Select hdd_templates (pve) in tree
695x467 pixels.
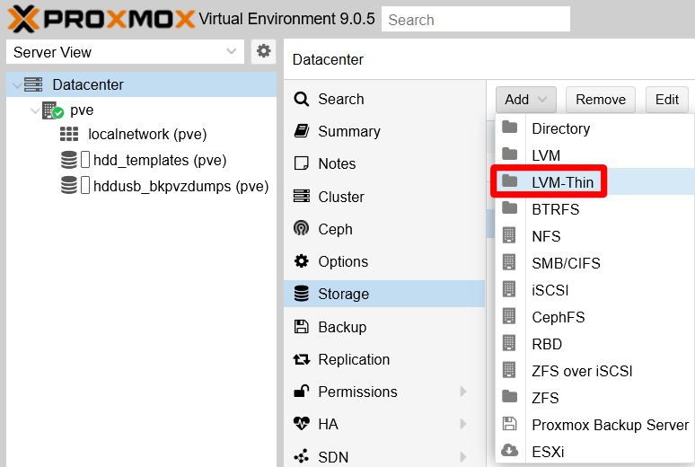coord(160,160)
